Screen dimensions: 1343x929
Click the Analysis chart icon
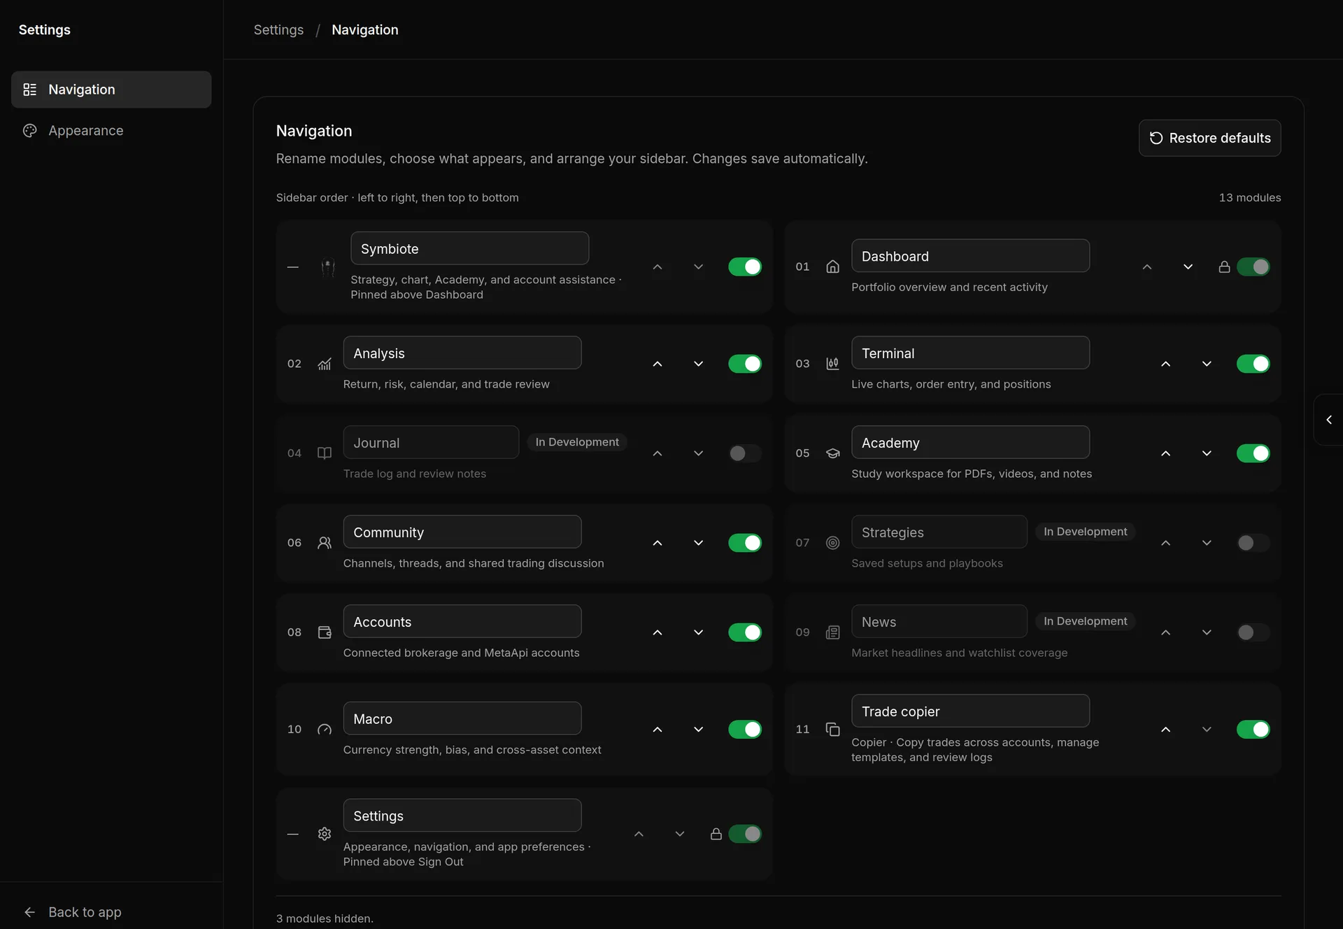click(325, 364)
